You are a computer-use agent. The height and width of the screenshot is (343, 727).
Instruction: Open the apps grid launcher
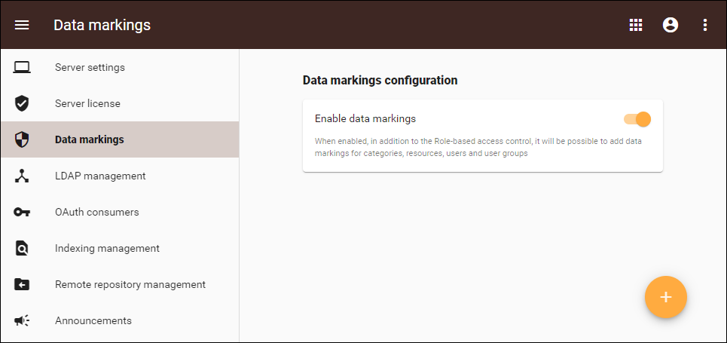pyautogui.click(x=636, y=25)
